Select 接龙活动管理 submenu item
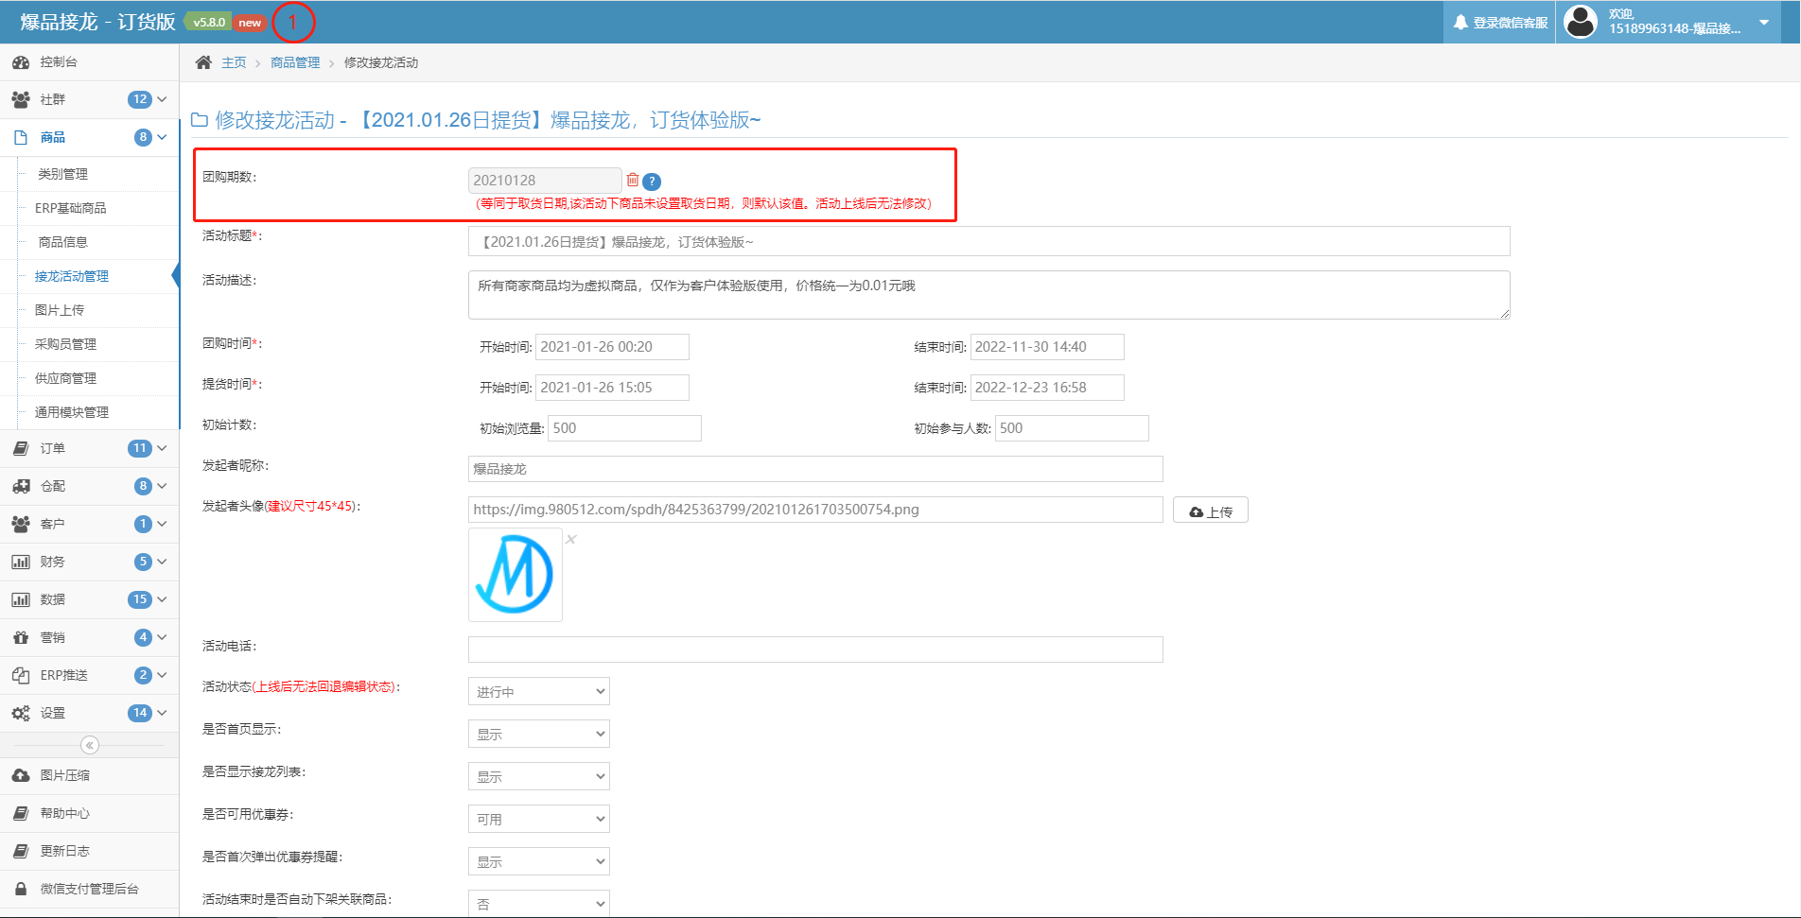Screen dimensions: 1801x918 (72, 276)
